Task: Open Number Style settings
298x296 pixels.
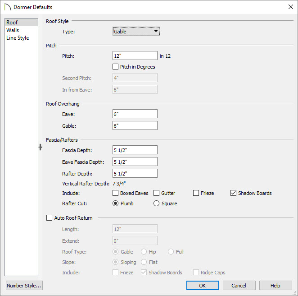Action: pyautogui.click(x=24, y=285)
